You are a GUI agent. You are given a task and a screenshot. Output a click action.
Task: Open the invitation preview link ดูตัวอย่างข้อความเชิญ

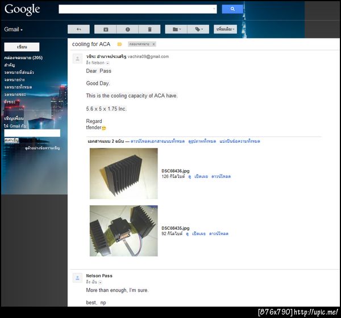pyautogui.click(x=43, y=148)
